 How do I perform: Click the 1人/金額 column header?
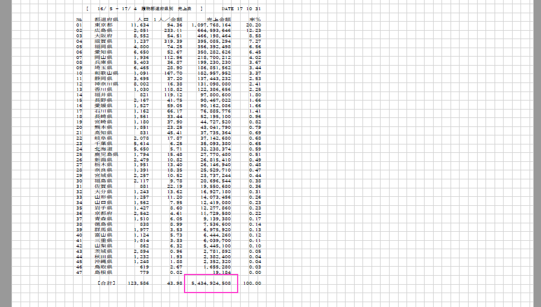169,20
